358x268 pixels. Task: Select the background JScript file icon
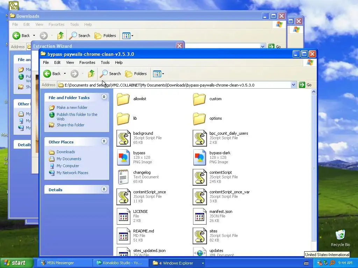123,138
